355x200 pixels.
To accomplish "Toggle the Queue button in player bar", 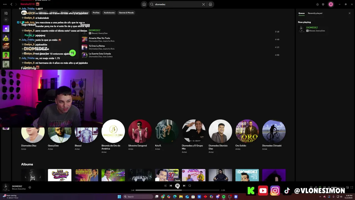I will click(x=320, y=187).
